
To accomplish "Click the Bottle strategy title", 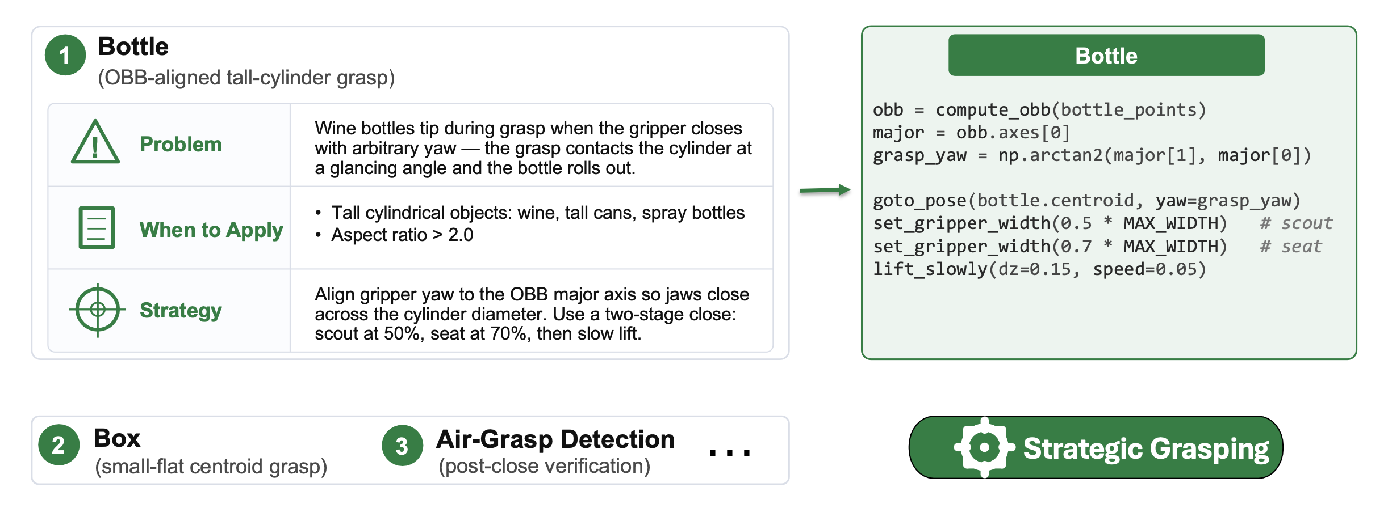I will pyautogui.click(x=133, y=46).
